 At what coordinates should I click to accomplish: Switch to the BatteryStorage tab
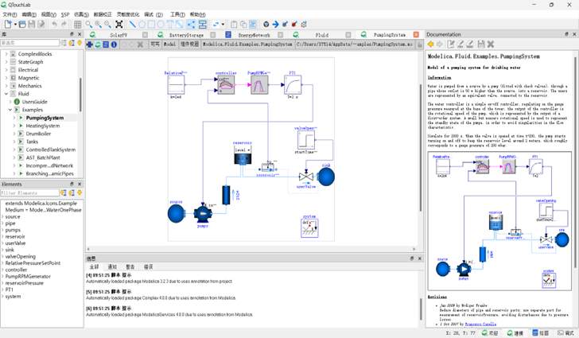191,35
